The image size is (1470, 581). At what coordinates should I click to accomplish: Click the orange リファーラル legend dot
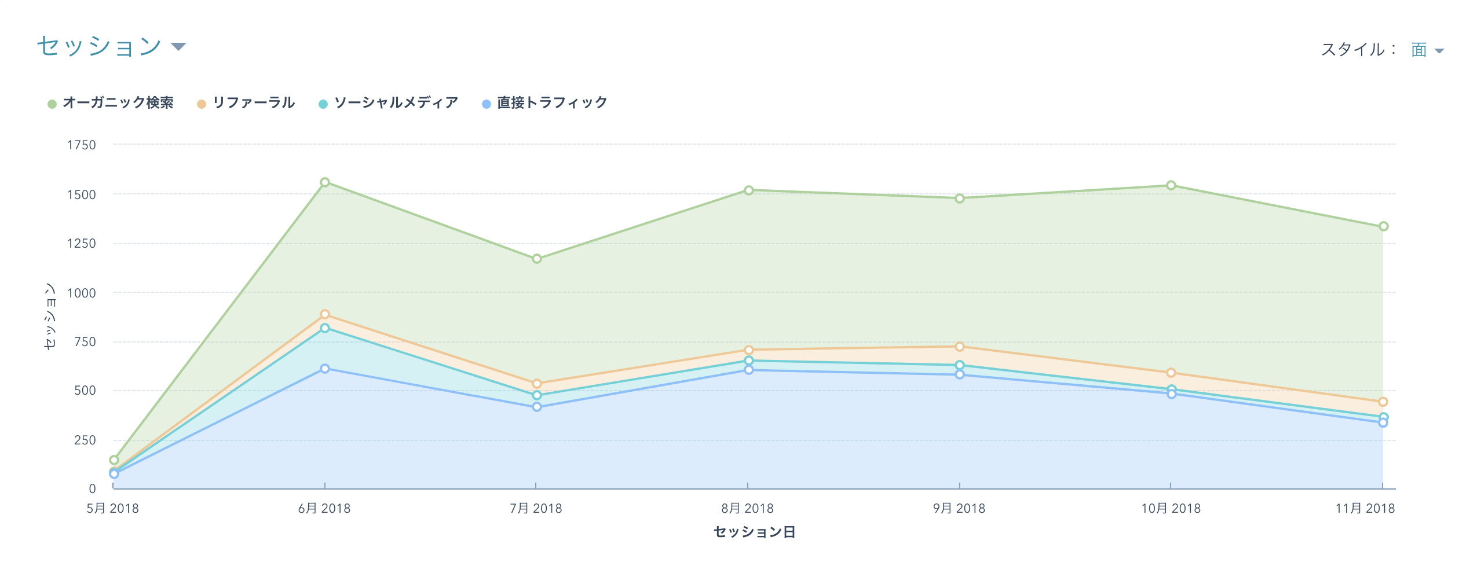pyautogui.click(x=202, y=104)
